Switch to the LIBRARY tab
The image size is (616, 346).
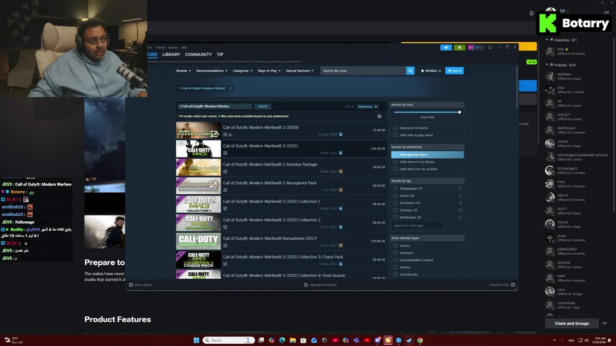171,54
